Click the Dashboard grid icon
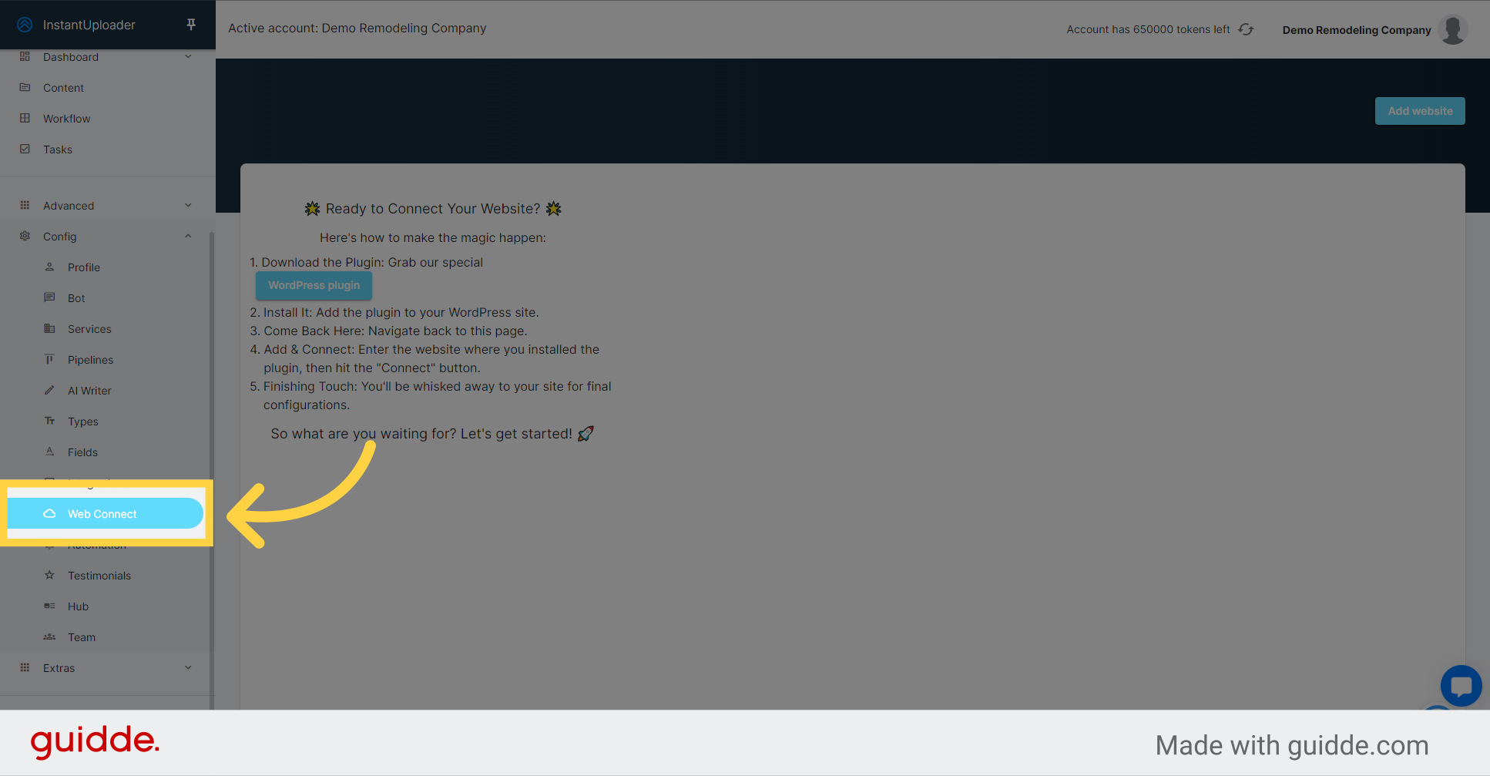The height and width of the screenshot is (776, 1490). [25, 56]
